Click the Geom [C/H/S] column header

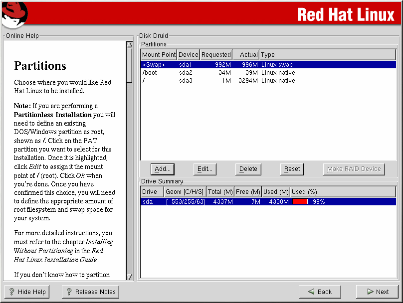click(x=184, y=192)
